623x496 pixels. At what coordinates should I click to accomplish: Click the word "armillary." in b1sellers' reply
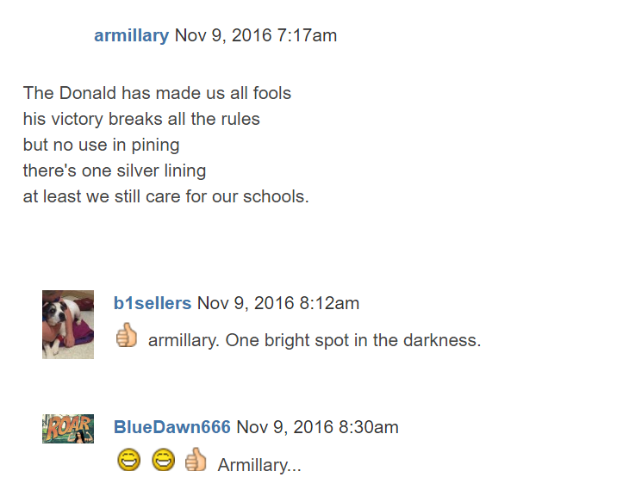(x=184, y=340)
